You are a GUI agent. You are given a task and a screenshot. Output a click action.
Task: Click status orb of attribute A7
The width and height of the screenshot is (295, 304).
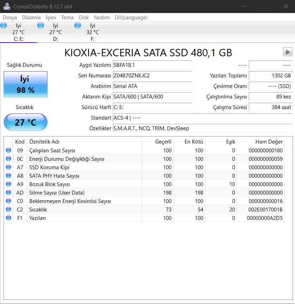8,167
